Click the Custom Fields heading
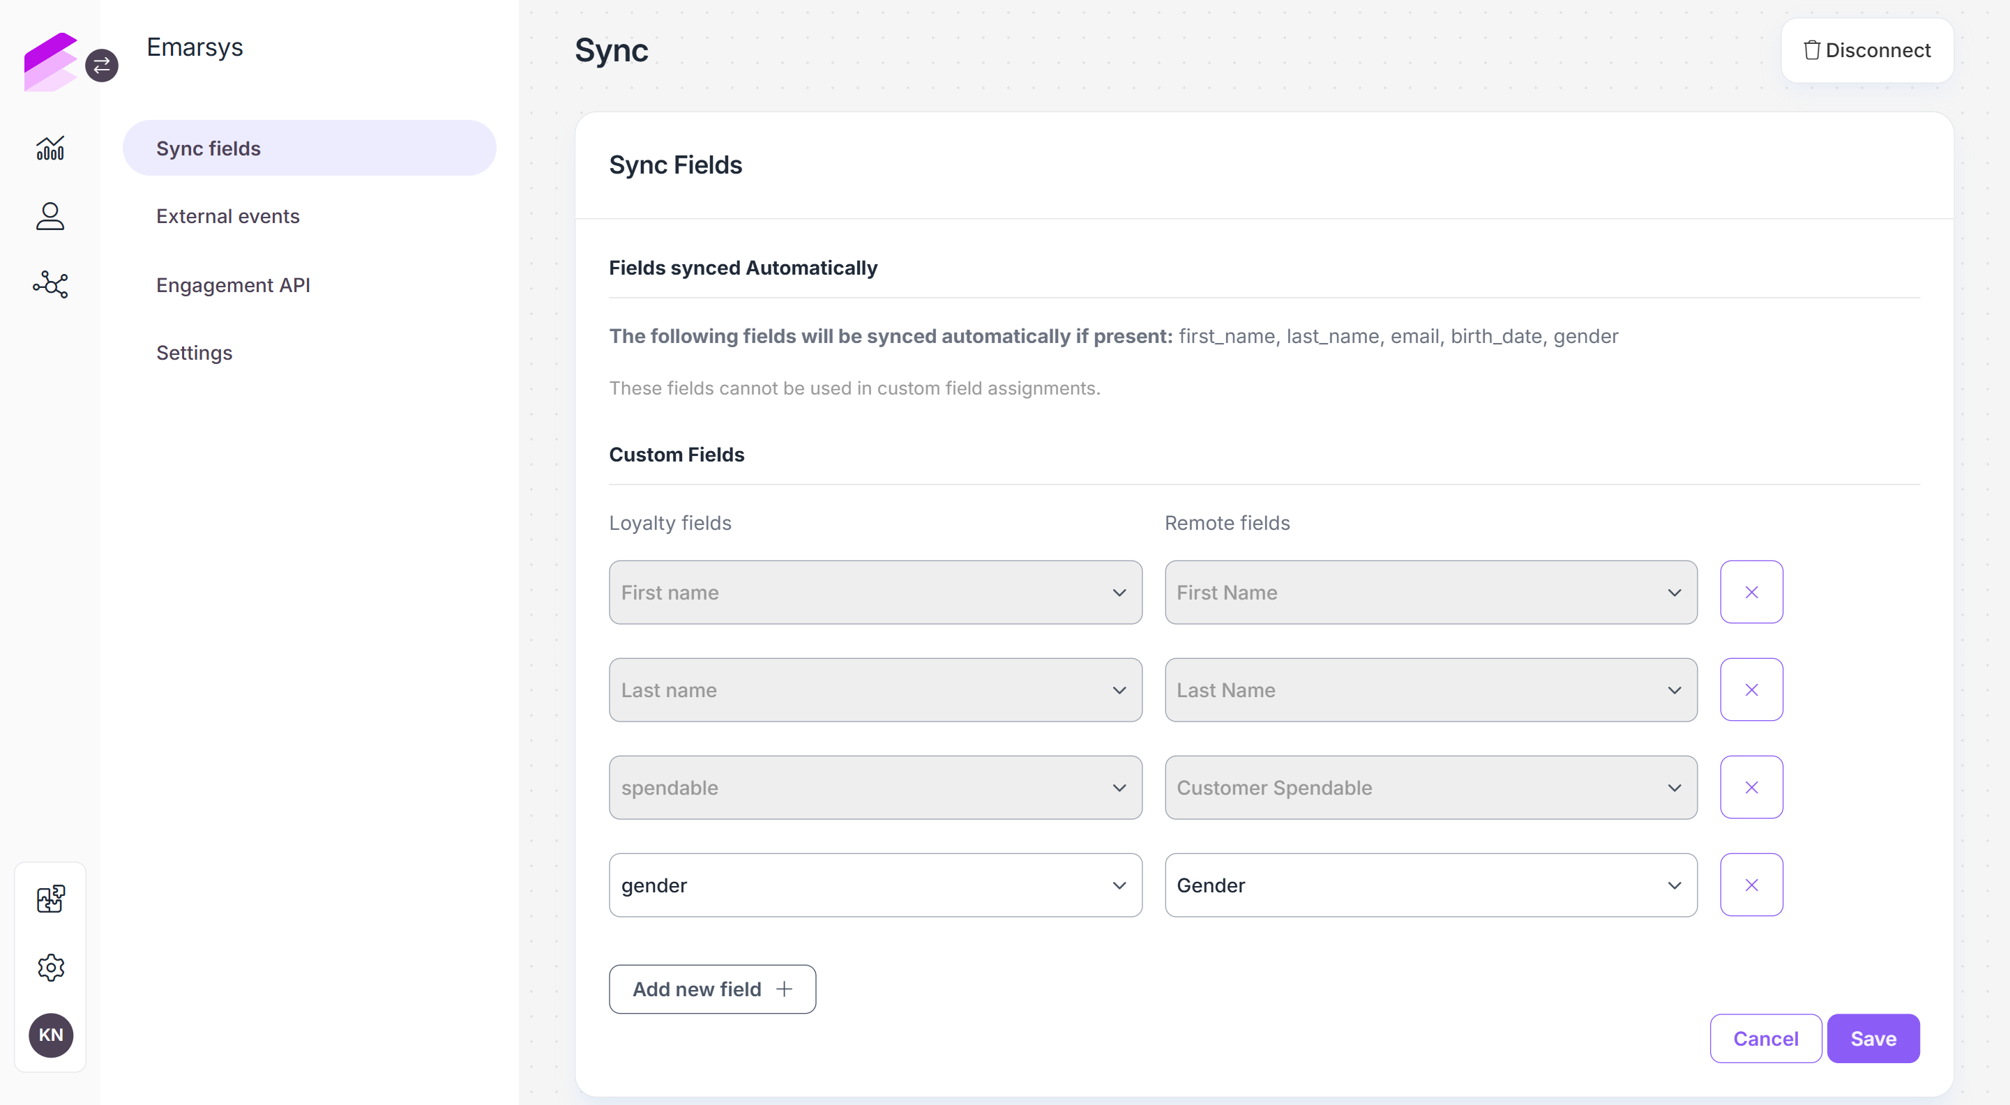The height and width of the screenshot is (1105, 2010). pyautogui.click(x=677, y=454)
